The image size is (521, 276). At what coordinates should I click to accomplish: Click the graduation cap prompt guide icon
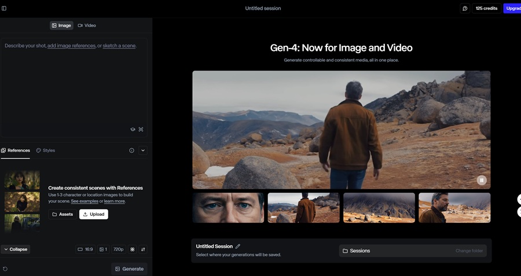[x=133, y=130]
